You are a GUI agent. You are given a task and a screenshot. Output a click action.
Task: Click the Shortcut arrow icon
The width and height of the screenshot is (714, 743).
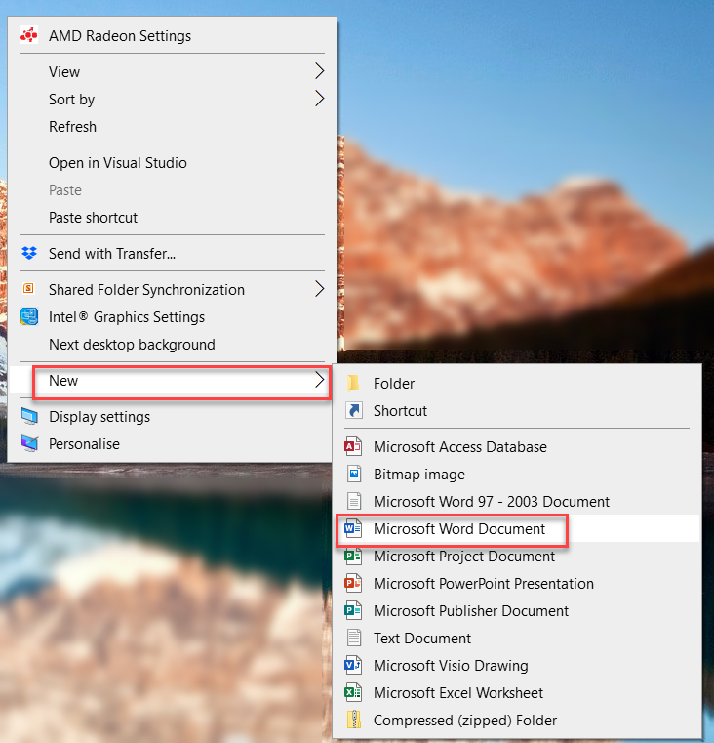point(354,410)
